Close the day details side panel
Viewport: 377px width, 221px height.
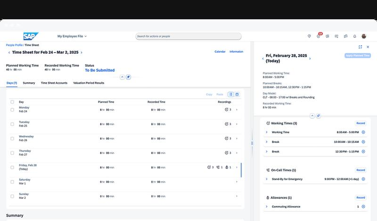(x=368, y=47)
